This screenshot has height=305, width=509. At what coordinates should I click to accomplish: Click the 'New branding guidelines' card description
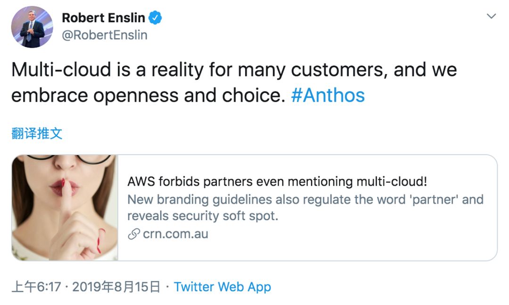pos(305,199)
